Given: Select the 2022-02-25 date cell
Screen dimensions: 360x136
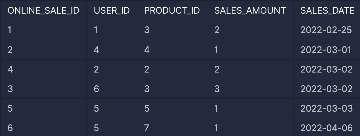Looking at the screenshot, I should click(x=327, y=30).
